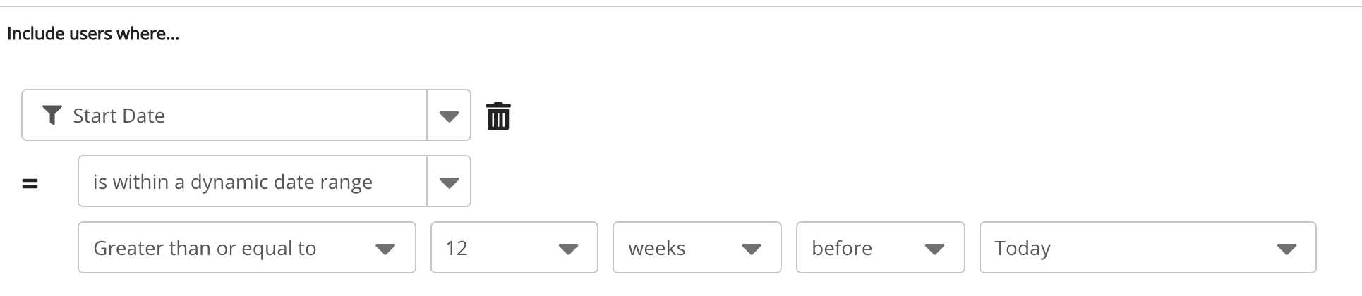Expand the Start Date dropdown arrow
This screenshot has width=1362, height=296.
pyautogui.click(x=449, y=116)
